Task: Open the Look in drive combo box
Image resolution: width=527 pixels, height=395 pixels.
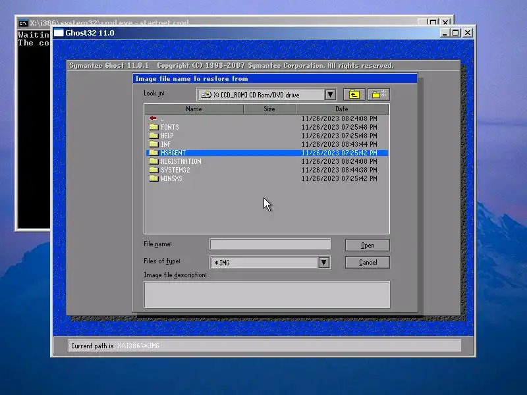Action: click(267, 95)
